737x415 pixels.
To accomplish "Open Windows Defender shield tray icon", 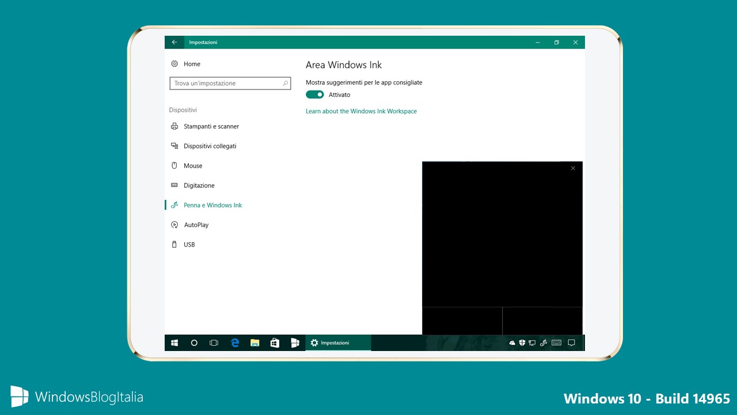I will tap(522, 343).
